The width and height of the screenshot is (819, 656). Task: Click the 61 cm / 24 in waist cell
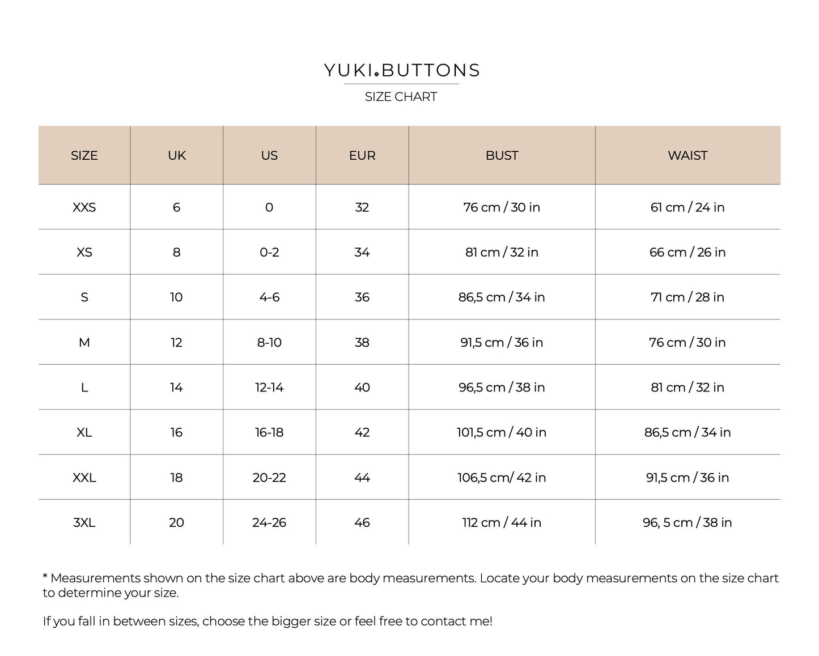(x=688, y=207)
